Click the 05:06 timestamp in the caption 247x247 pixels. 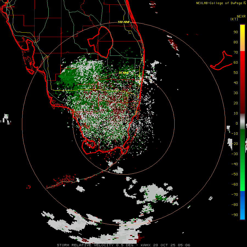tap(184, 245)
